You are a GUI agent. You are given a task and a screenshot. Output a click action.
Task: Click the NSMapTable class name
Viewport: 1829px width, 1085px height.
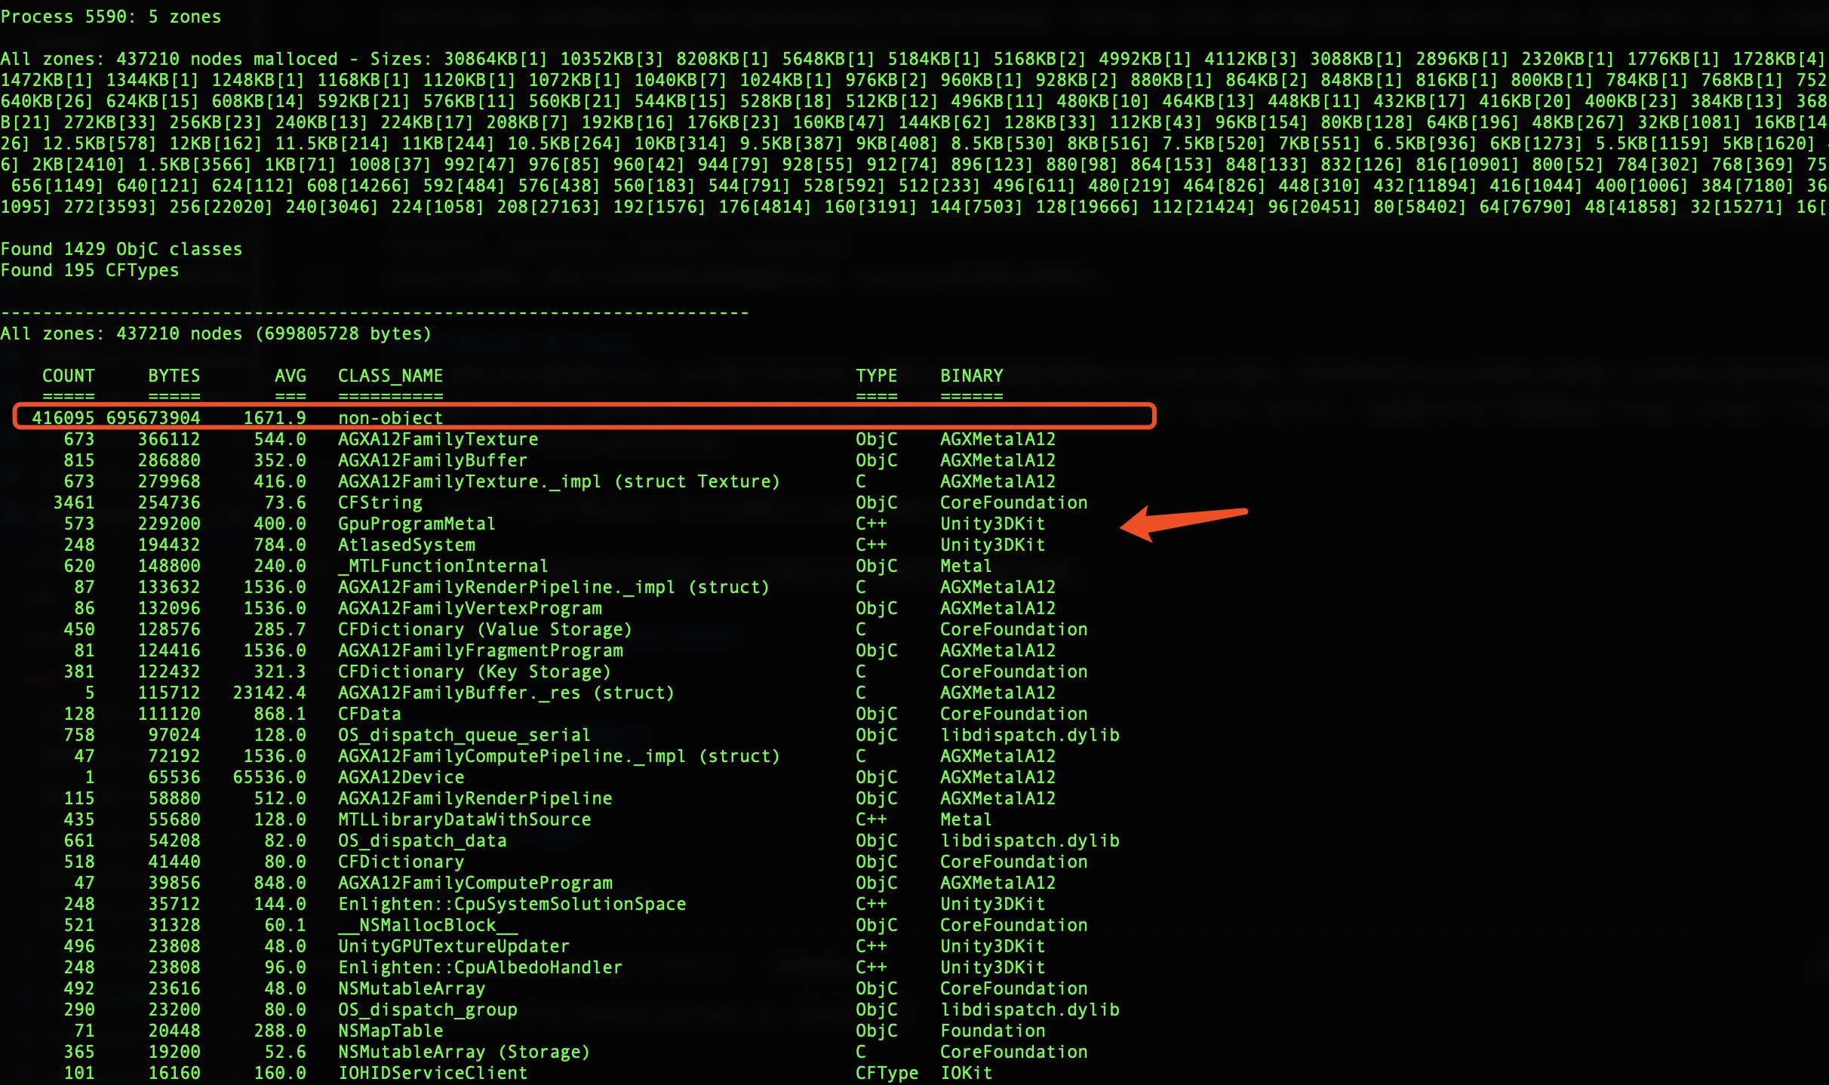click(x=391, y=1031)
